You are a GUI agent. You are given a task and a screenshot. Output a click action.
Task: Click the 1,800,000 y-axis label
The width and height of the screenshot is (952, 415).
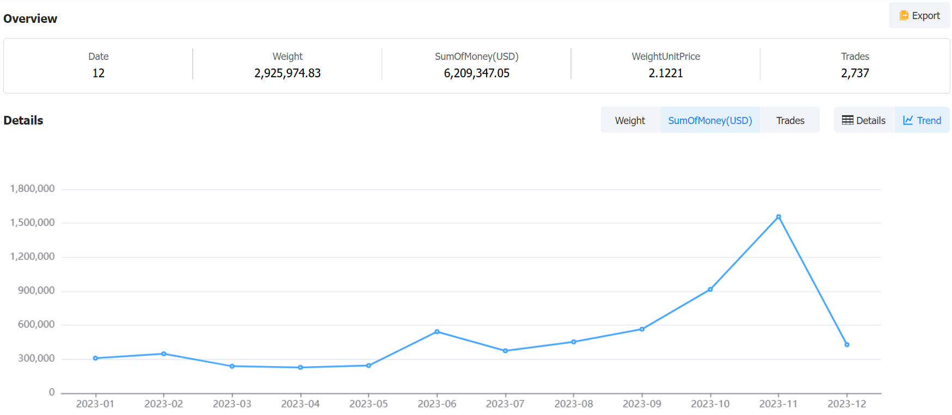[32, 189]
